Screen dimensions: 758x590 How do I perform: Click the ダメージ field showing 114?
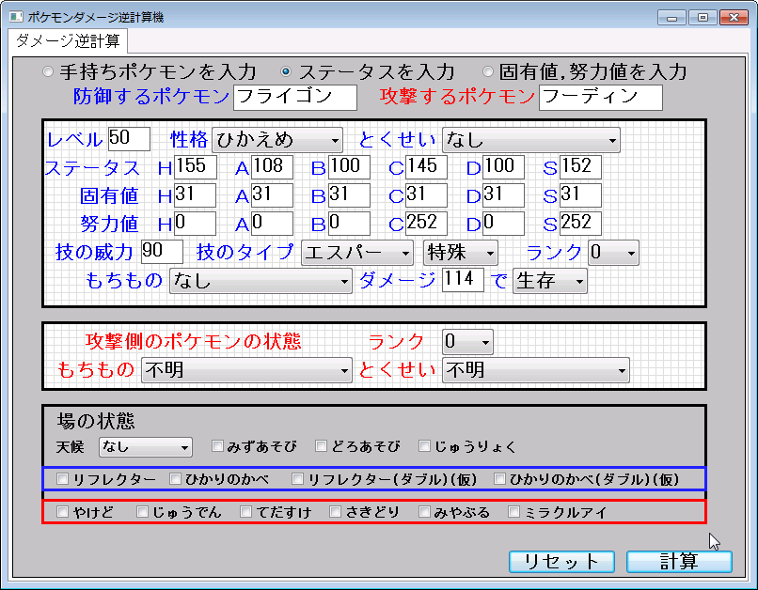[x=463, y=280]
